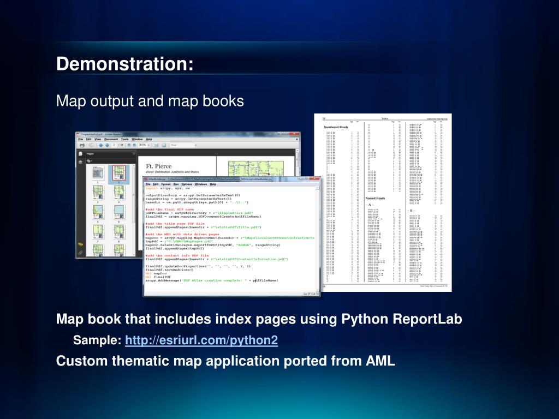Open the File menu in AtlasBuilder.py editor
Viewport: 559px width, 419px height.
pos(147,184)
